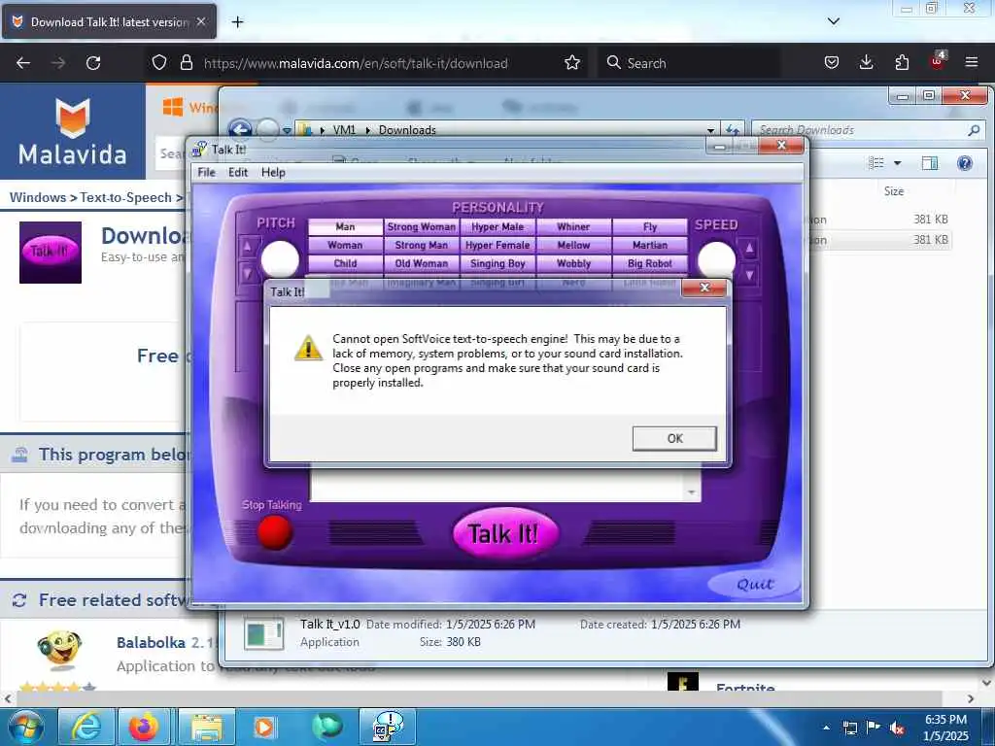Decrease pitch with the down arrow
995x746 pixels.
point(248,274)
